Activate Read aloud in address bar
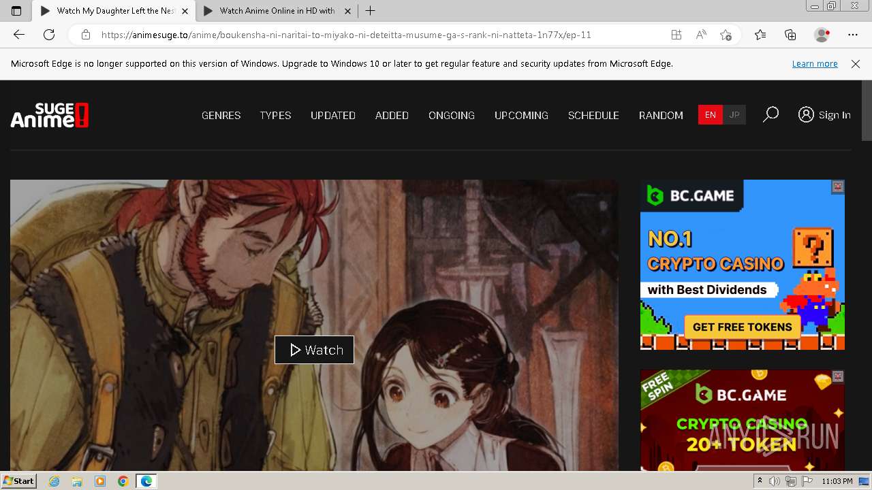 (701, 35)
